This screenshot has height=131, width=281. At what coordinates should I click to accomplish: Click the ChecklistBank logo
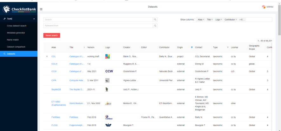[x=19, y=9]
